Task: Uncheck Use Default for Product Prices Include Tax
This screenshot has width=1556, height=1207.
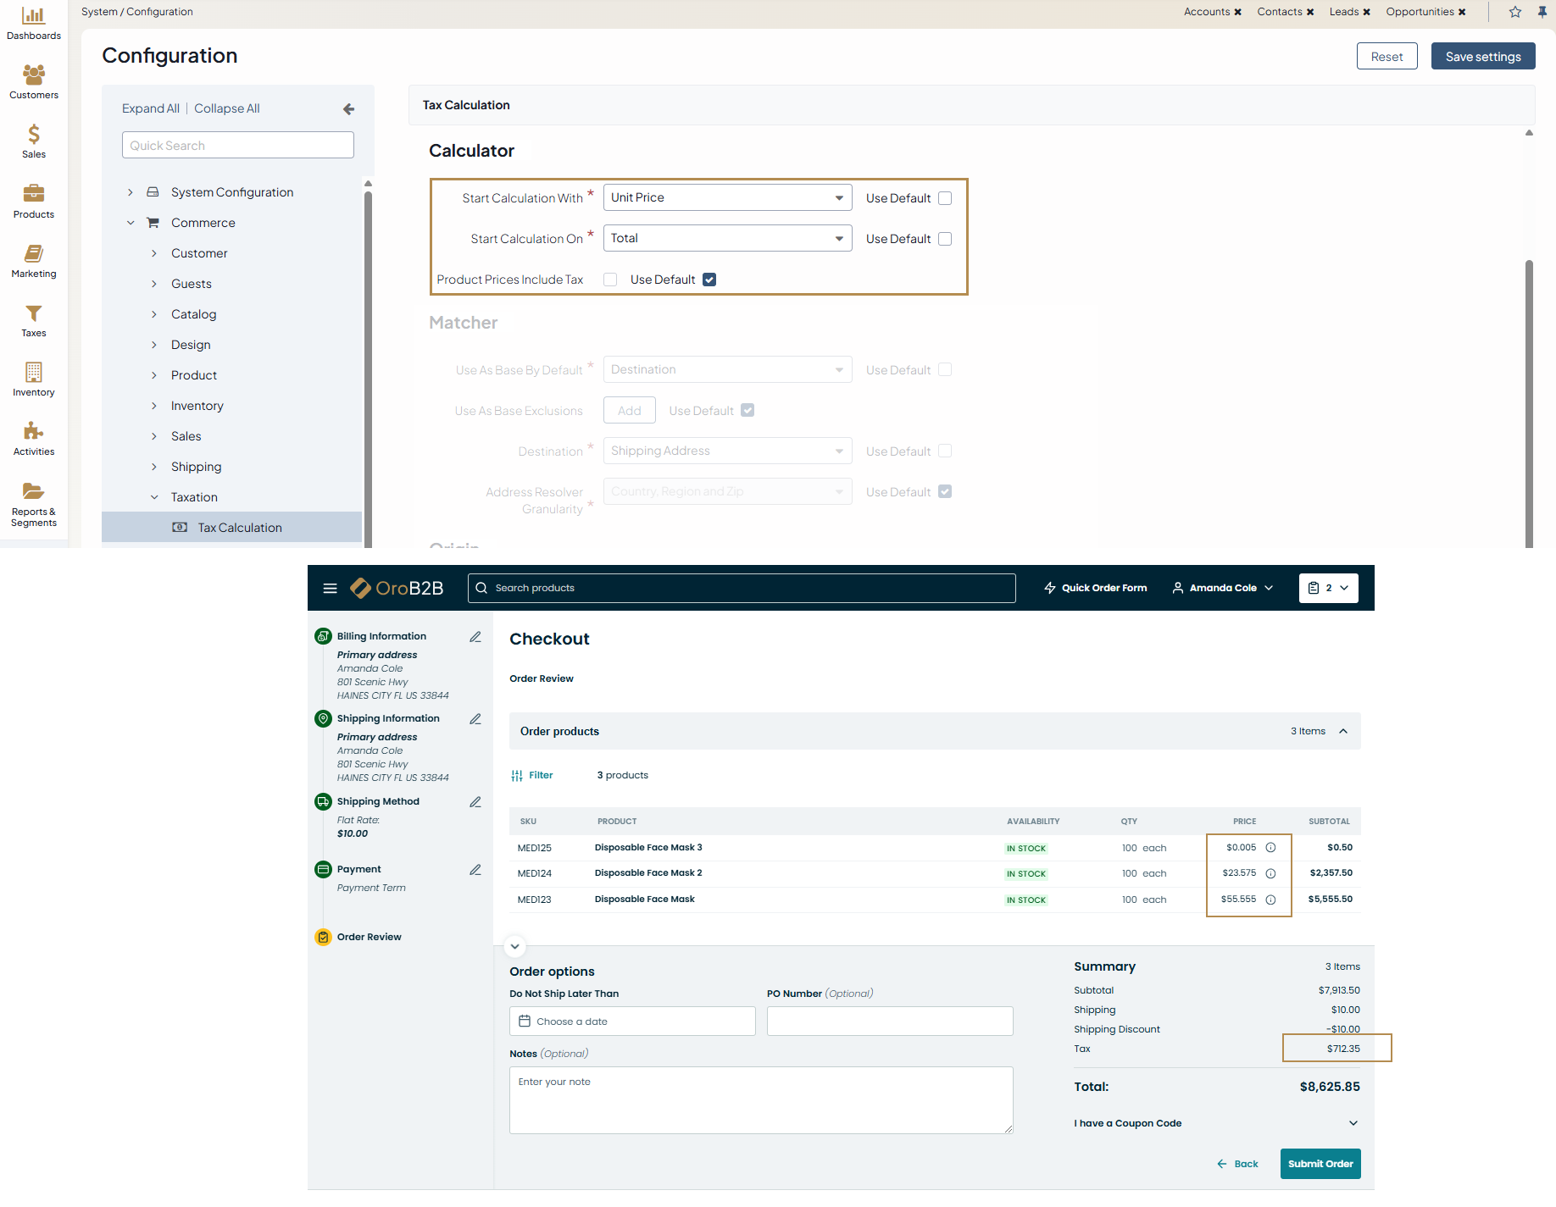Action: 709,280
